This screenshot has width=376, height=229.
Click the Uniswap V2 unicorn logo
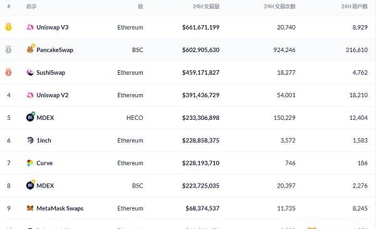click(x=30, y=95)
